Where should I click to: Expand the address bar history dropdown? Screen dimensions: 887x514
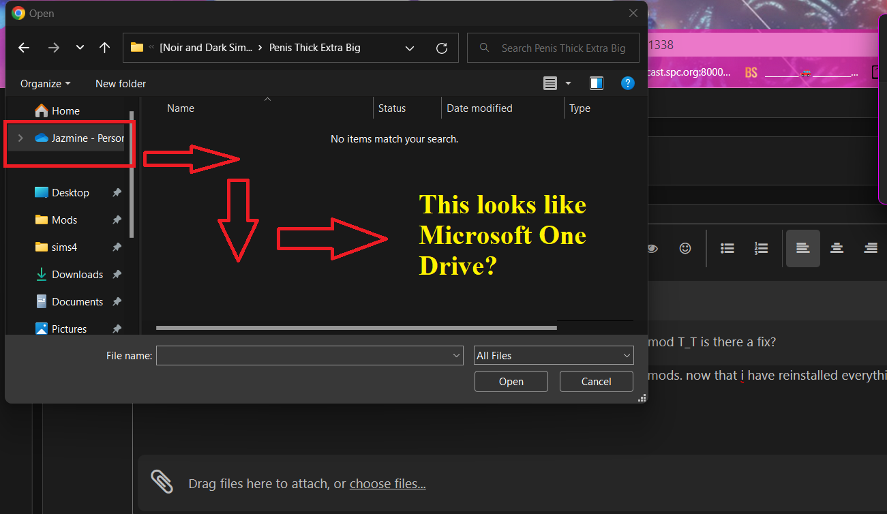pyautogui.click(x=410, y=48)
